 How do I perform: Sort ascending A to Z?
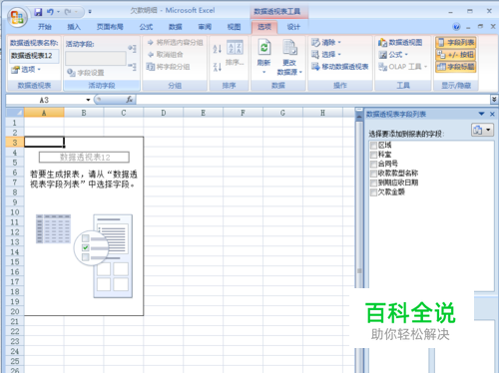(x=218, y=49)
